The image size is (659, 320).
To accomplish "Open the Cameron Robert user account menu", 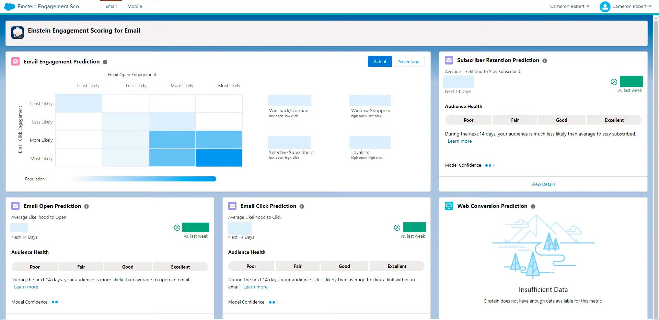I will pyautogui.click(x=632, y=7).
